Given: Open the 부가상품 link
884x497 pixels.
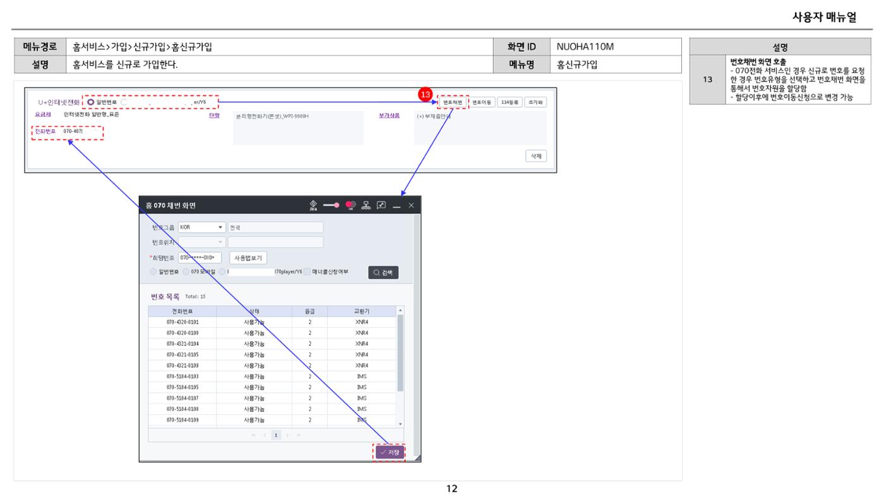Looking at the screenshot, I should pyautogui.click(x=389, y=116).
